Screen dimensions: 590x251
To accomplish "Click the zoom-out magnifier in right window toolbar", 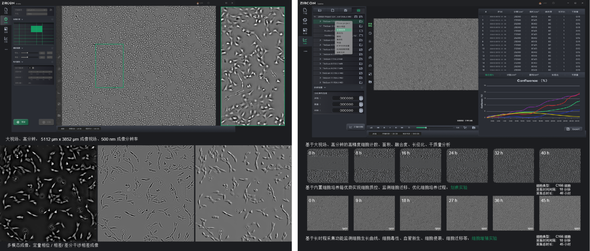I will pyautogui.click(x=370, y=66).
